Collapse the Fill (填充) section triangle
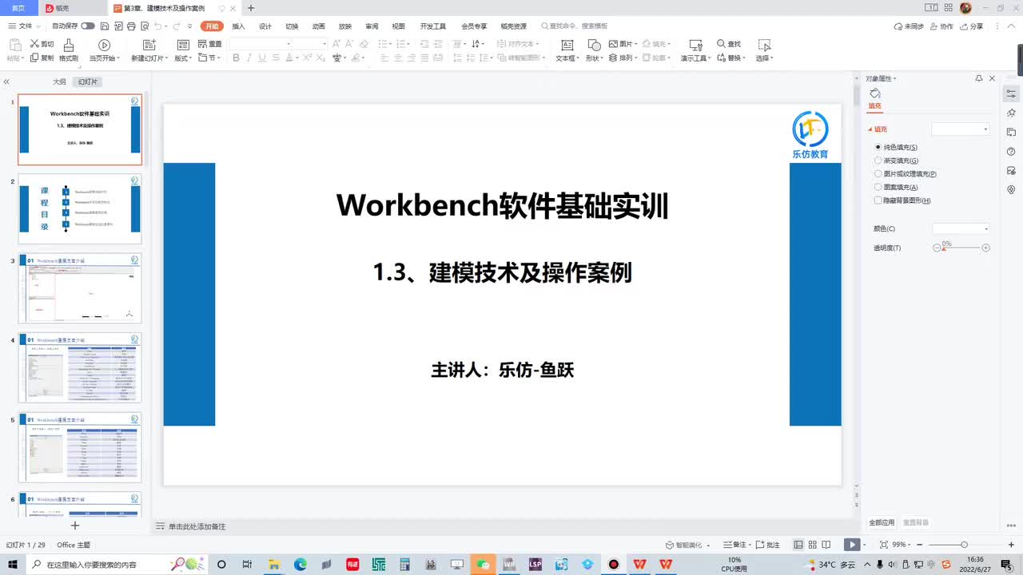1023x575 pixels. coord(870,129)
